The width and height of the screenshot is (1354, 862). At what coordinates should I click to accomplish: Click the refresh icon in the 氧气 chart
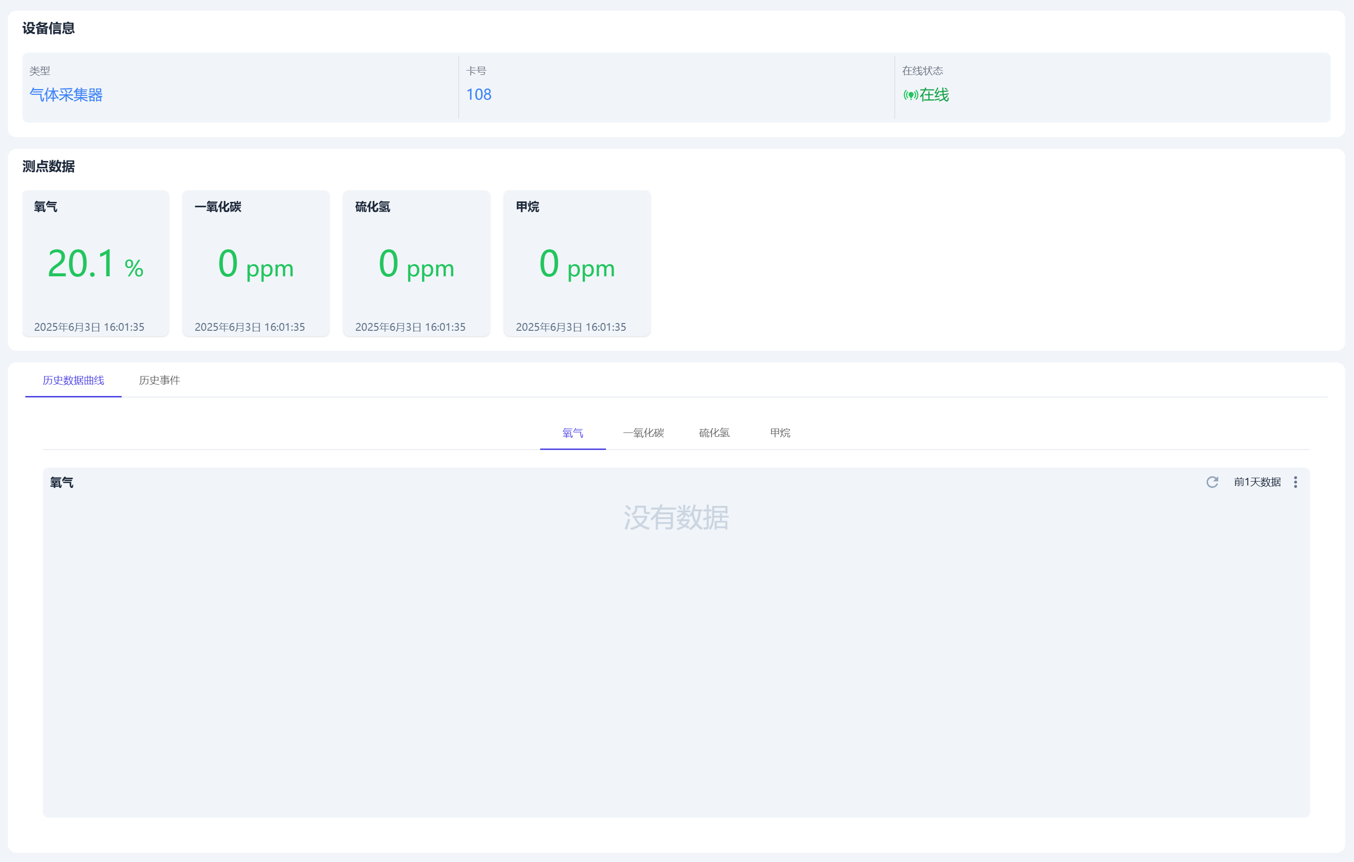click(1212, 482)
